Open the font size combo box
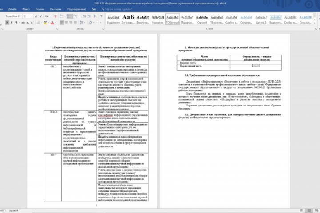 [x=28, y=16]
